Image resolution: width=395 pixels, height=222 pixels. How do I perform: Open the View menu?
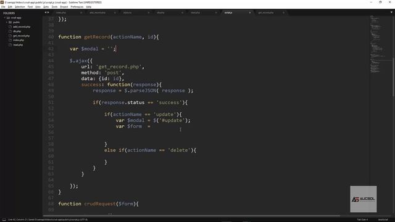click(x=38, y=7)
